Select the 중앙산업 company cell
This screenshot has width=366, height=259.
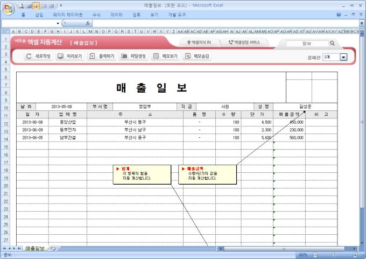68,122
